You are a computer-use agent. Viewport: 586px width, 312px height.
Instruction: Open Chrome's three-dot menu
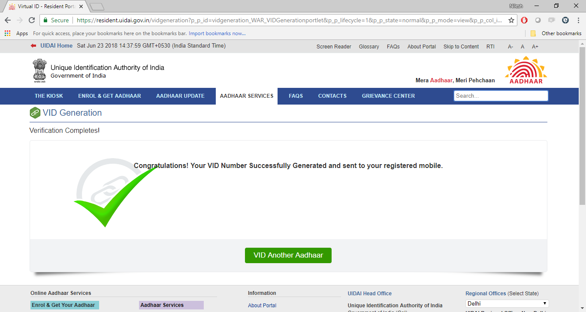click(x=579, y=20)
